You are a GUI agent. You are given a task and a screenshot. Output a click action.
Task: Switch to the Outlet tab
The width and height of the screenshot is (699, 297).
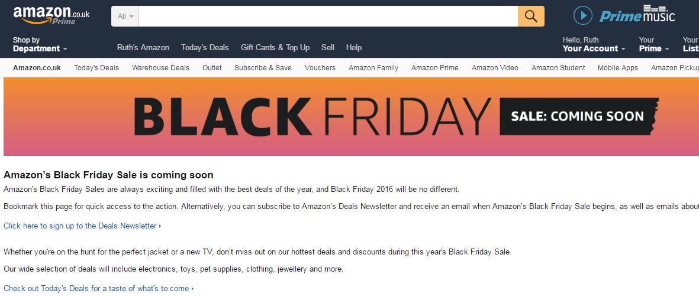coord(212,68)
